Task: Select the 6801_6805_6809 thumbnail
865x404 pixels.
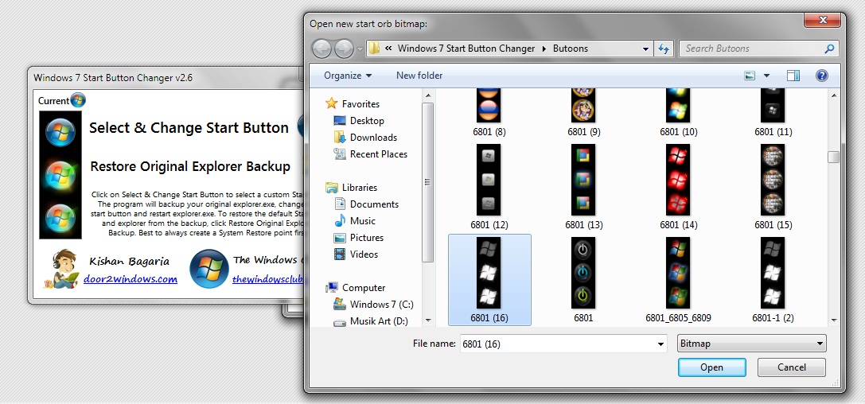Action: [678, 273]
